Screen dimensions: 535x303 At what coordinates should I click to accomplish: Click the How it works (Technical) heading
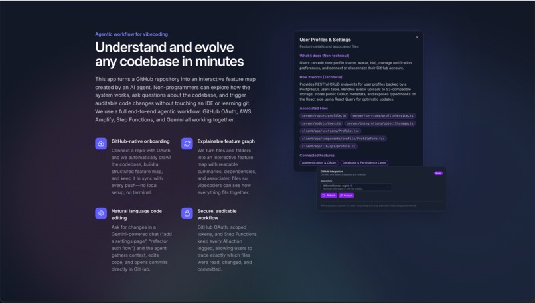pyautogui.click(x=321, y=77)
